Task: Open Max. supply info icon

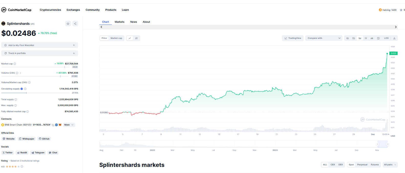Action: (16, 105)
